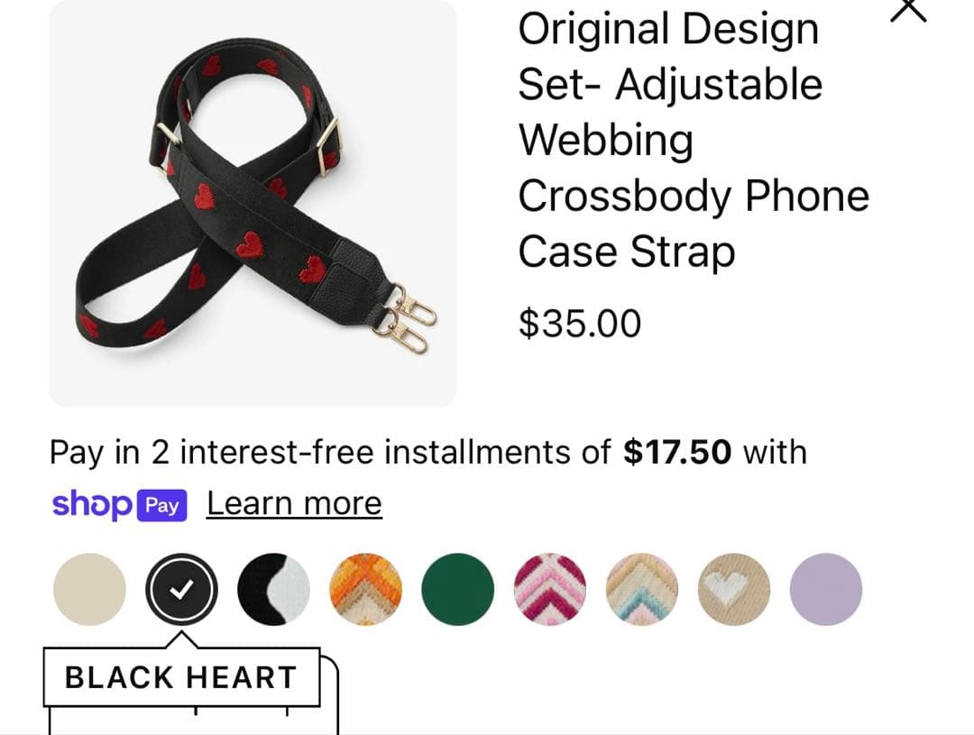
Task: Select the tan white-heart swatch
Action: coord(733,589)
